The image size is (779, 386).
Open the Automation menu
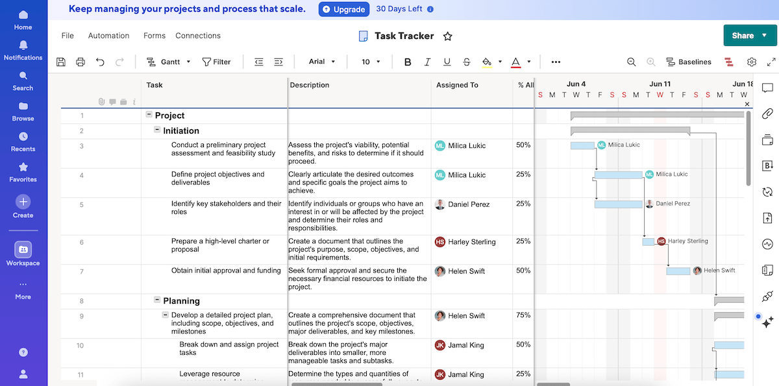108,36
